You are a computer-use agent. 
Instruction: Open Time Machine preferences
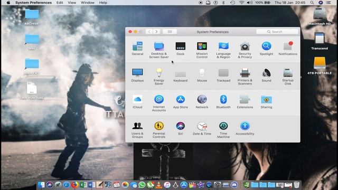(223, 130)
